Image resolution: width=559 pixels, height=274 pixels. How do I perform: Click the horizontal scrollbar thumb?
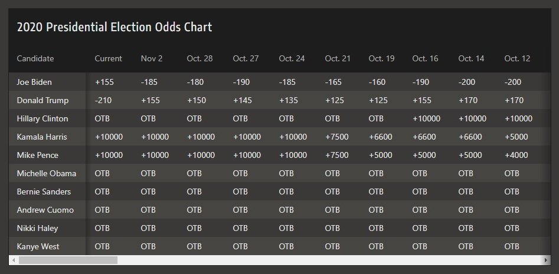pyautogui.click(x=68, y=260)
